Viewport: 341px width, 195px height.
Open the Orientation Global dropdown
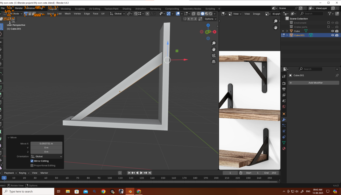46,156
